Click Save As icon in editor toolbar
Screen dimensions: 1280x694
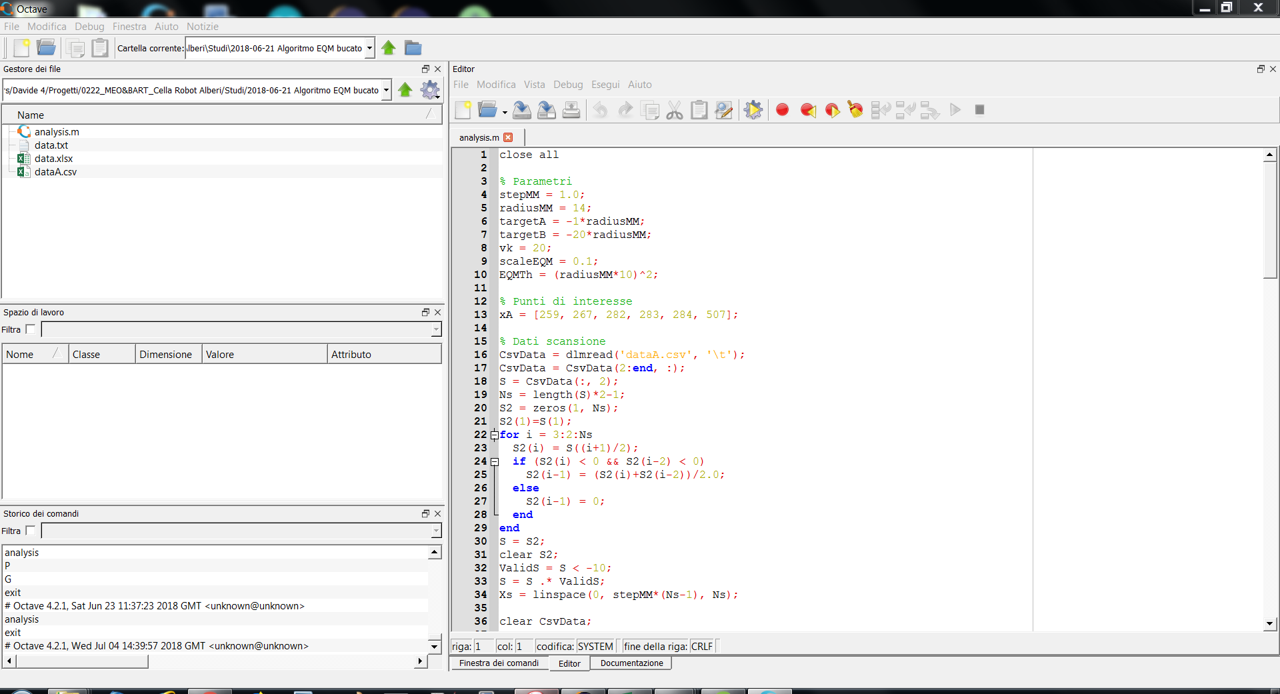(547, 110)
